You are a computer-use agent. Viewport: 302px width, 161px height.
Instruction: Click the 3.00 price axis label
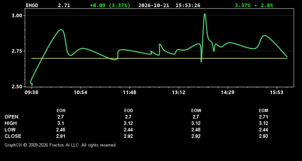[x=17, y=16]
